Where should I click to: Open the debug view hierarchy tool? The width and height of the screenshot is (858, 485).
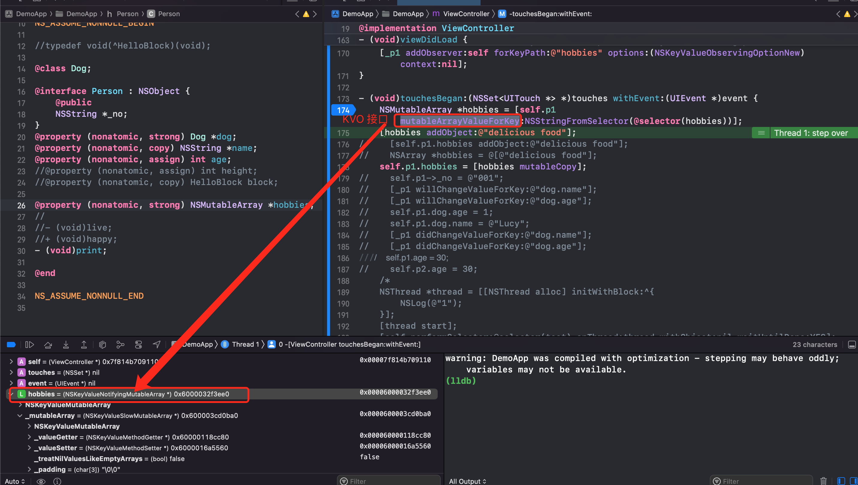(x=103, y=344)
